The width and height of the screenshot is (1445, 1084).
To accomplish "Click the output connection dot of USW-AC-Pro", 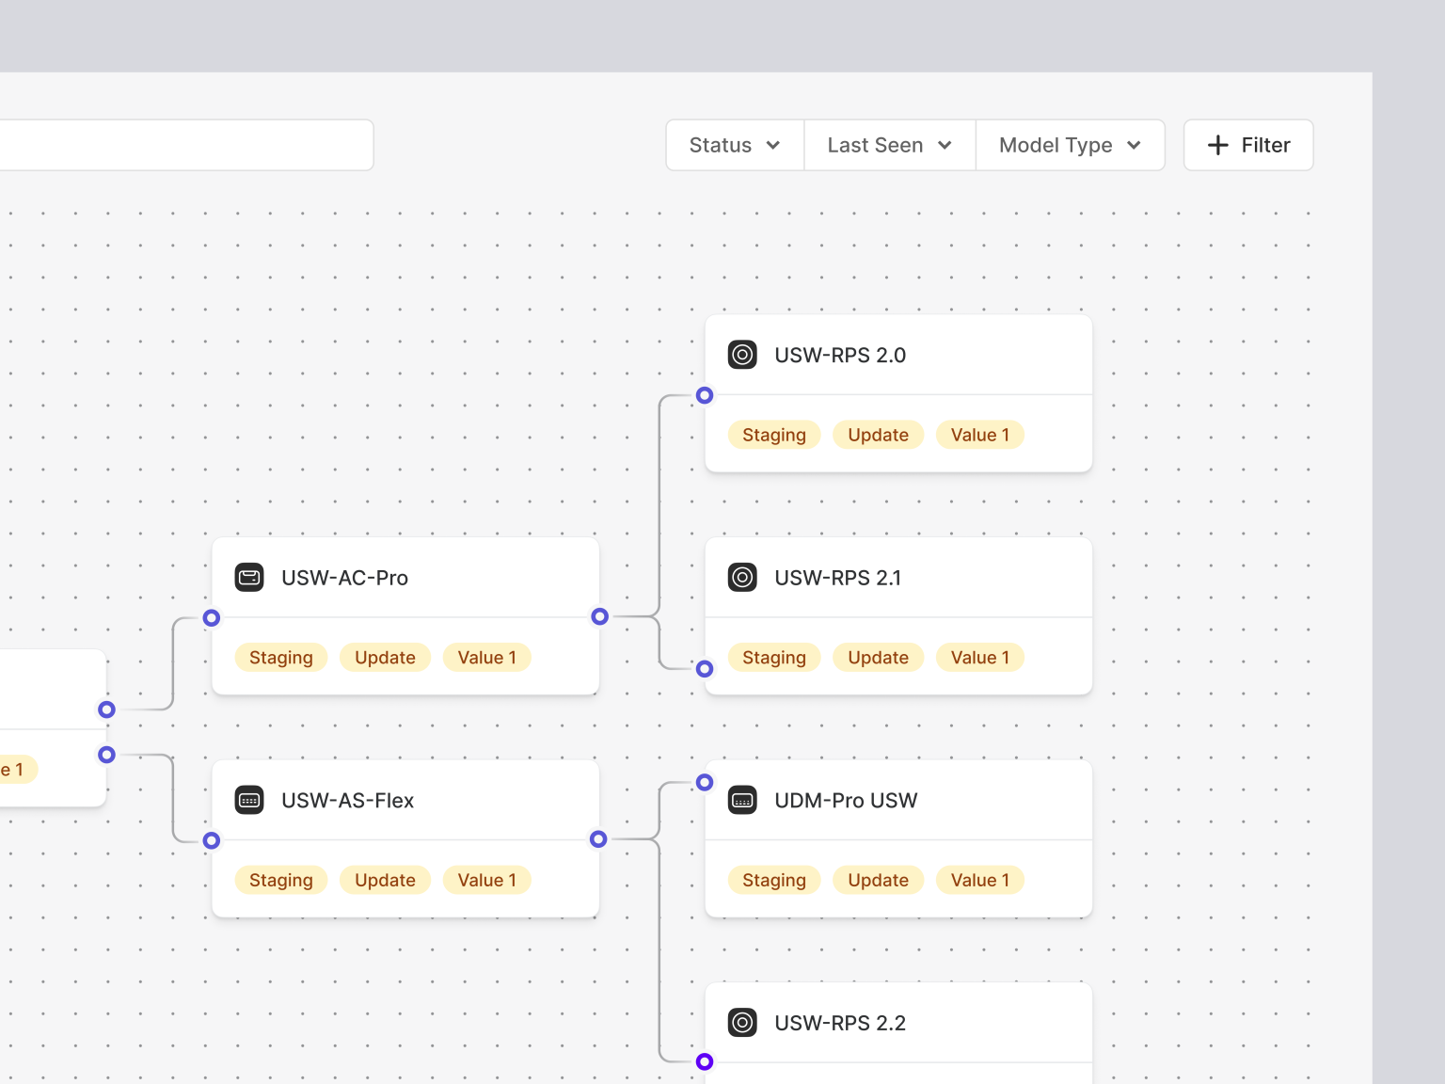I will click(600, 617).
